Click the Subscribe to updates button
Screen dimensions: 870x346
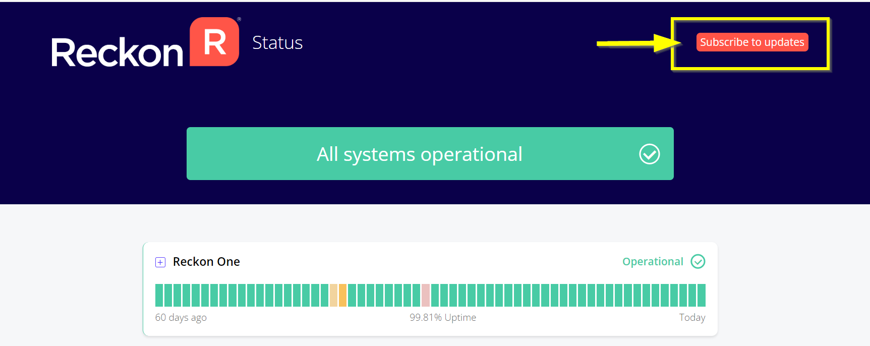(x=752, y=42)
